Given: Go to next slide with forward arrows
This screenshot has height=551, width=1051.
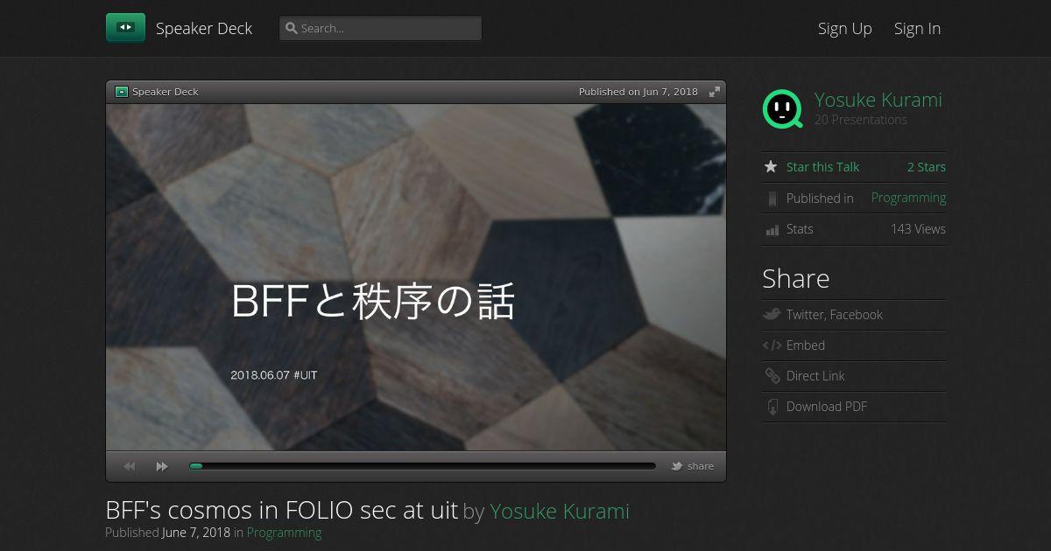Looking at the screenshot, I should [162, 467].
